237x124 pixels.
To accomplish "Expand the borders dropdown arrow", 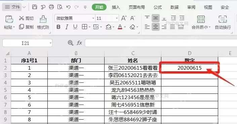I will click(x=89, y=27).
